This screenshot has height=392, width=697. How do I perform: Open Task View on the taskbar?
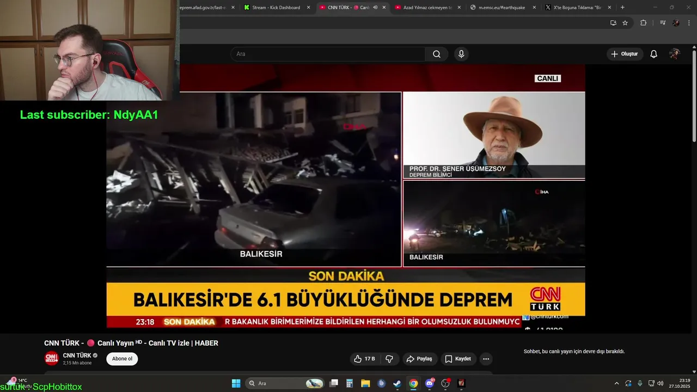334,383
